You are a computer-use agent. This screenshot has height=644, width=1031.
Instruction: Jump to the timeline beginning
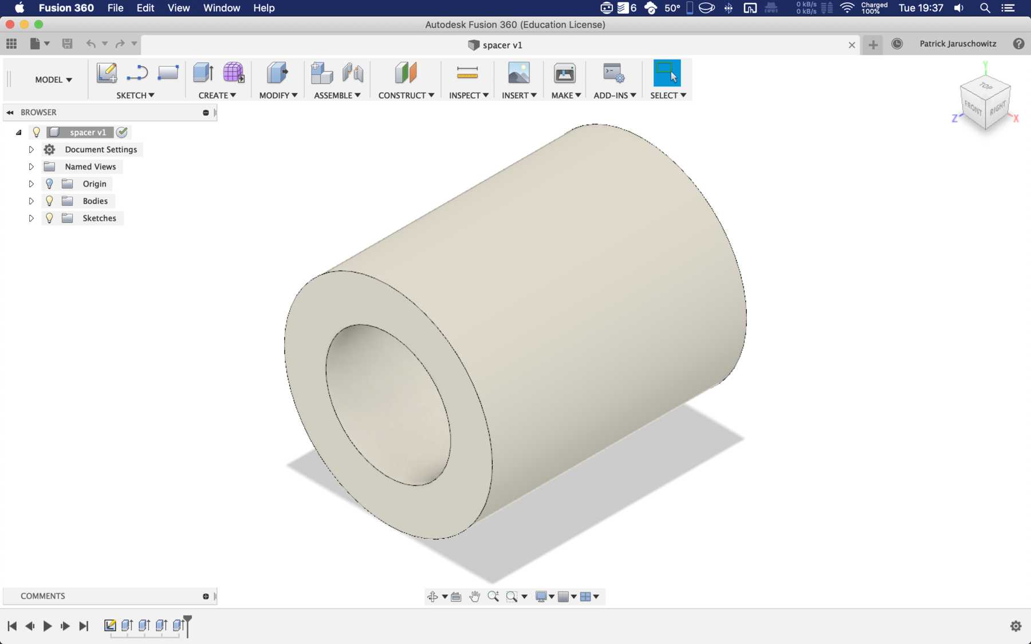pyautogui.click(x=12, y=626)
